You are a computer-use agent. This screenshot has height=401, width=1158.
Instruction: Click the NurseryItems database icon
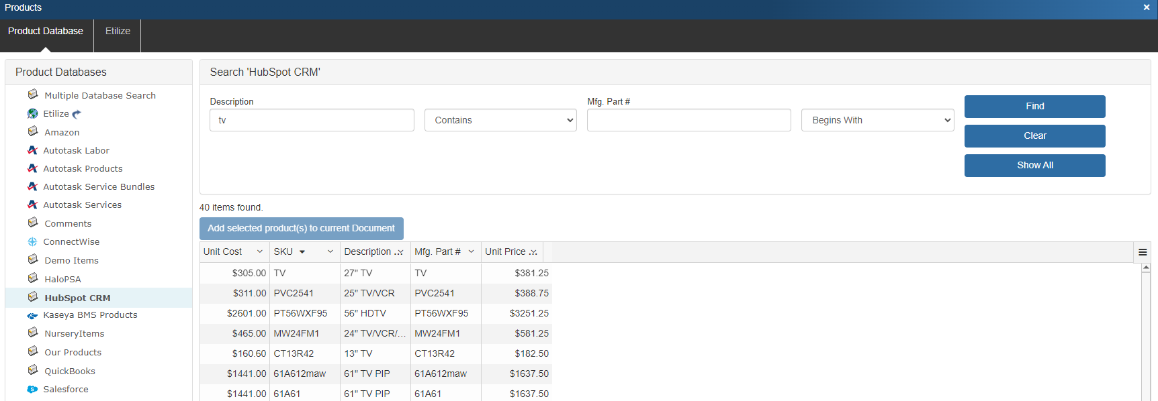click(33, 333)
